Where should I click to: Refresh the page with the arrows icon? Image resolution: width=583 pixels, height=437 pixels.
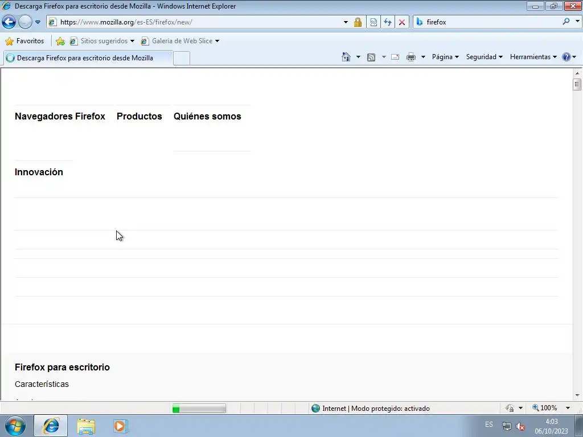pos(387,22)
